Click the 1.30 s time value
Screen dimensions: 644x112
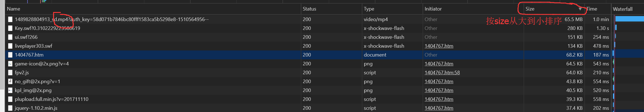click(x=603, y=28)
